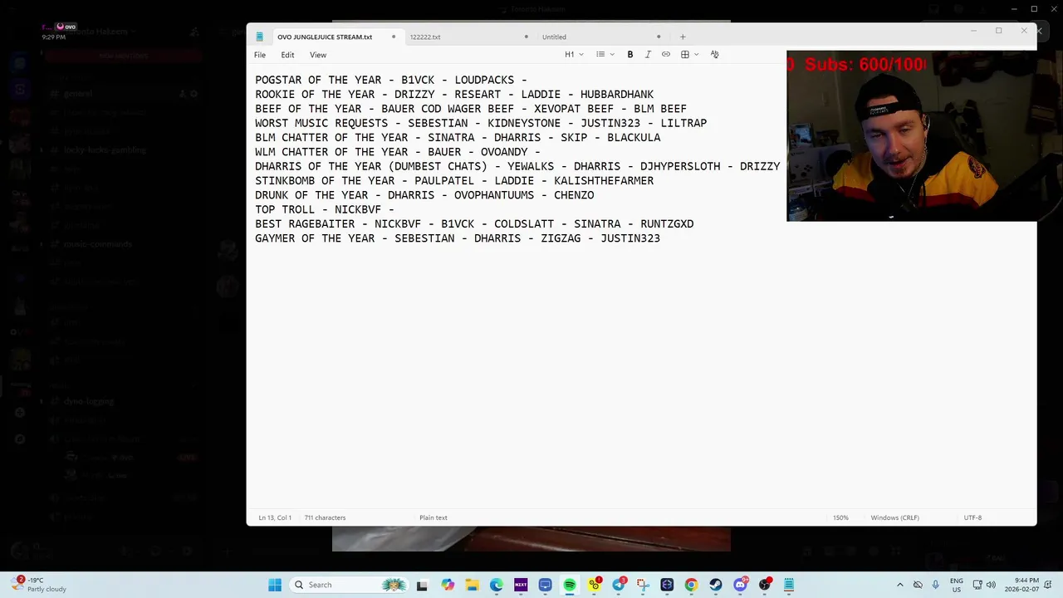This screenshot has width=1063, height=598.
Task: Open the H1 heading dropdown
Action: [574, 55]
